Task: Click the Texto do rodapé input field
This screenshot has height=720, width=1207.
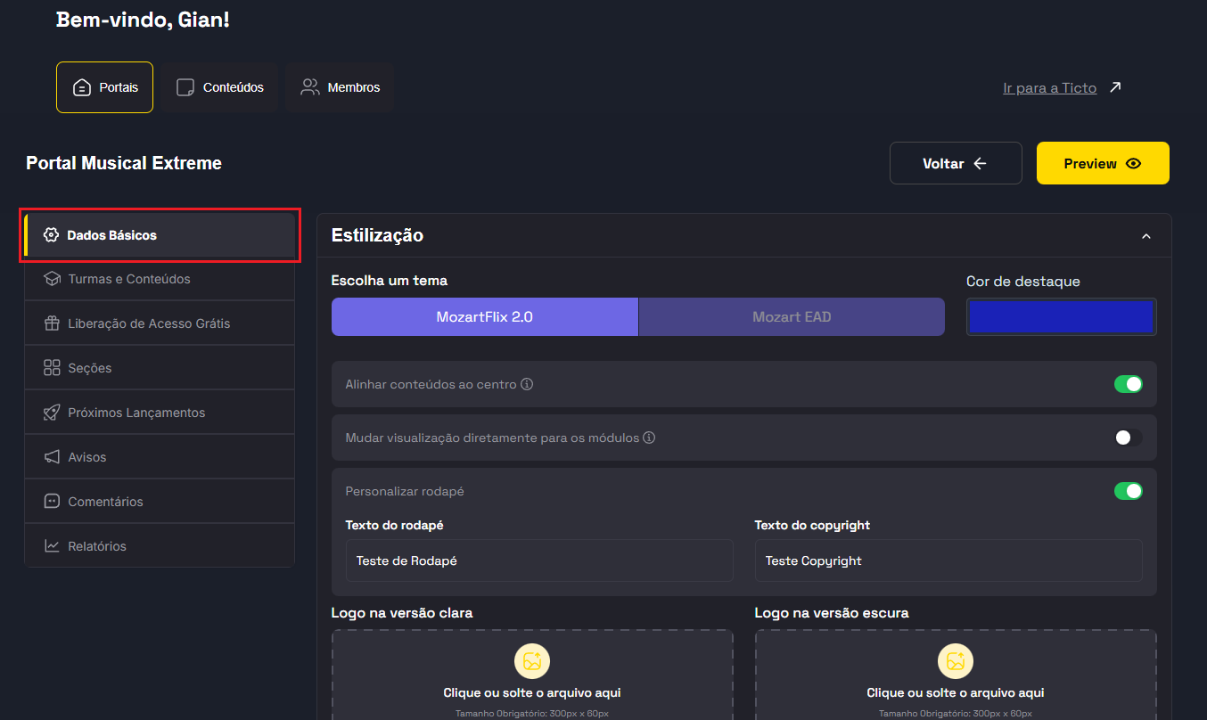Action: tap(539, 560)
